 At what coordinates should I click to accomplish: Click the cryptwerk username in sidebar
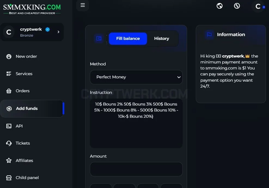31,29
